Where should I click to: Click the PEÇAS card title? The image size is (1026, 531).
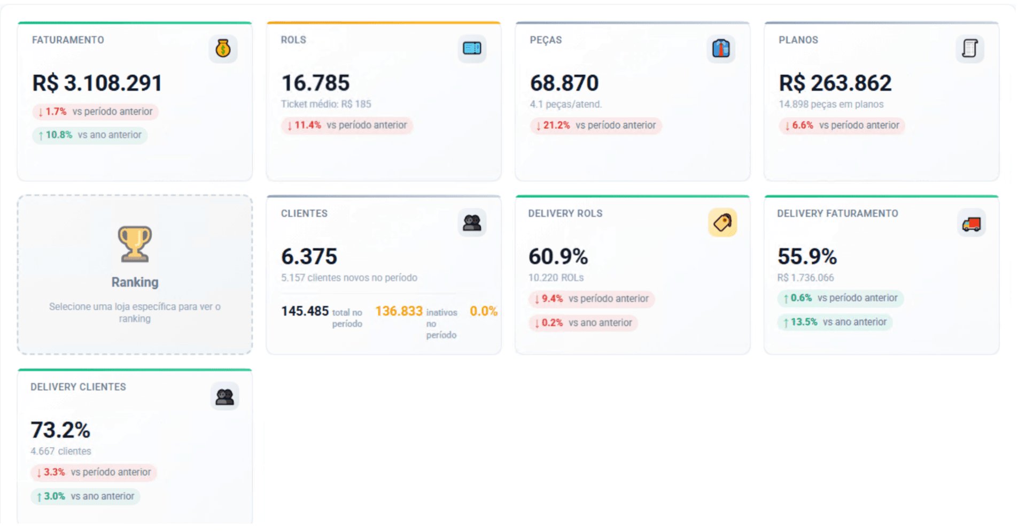coord(546,40)
